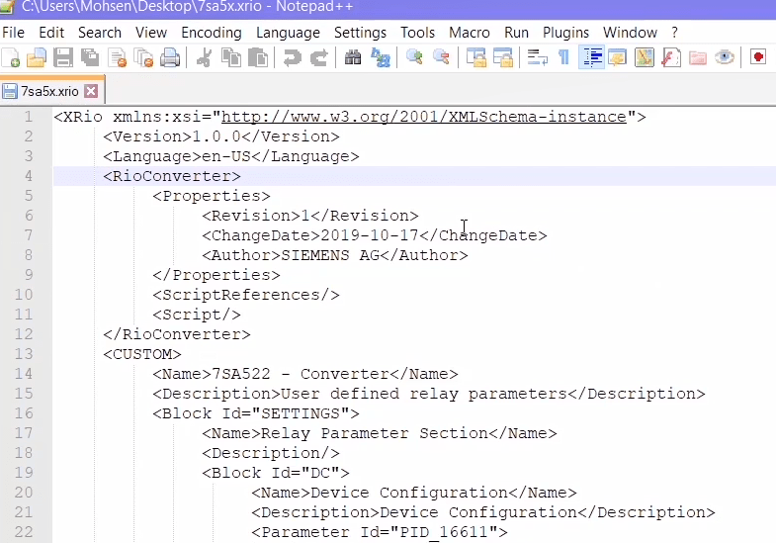Open the Encoding menu

coord(212,33)
